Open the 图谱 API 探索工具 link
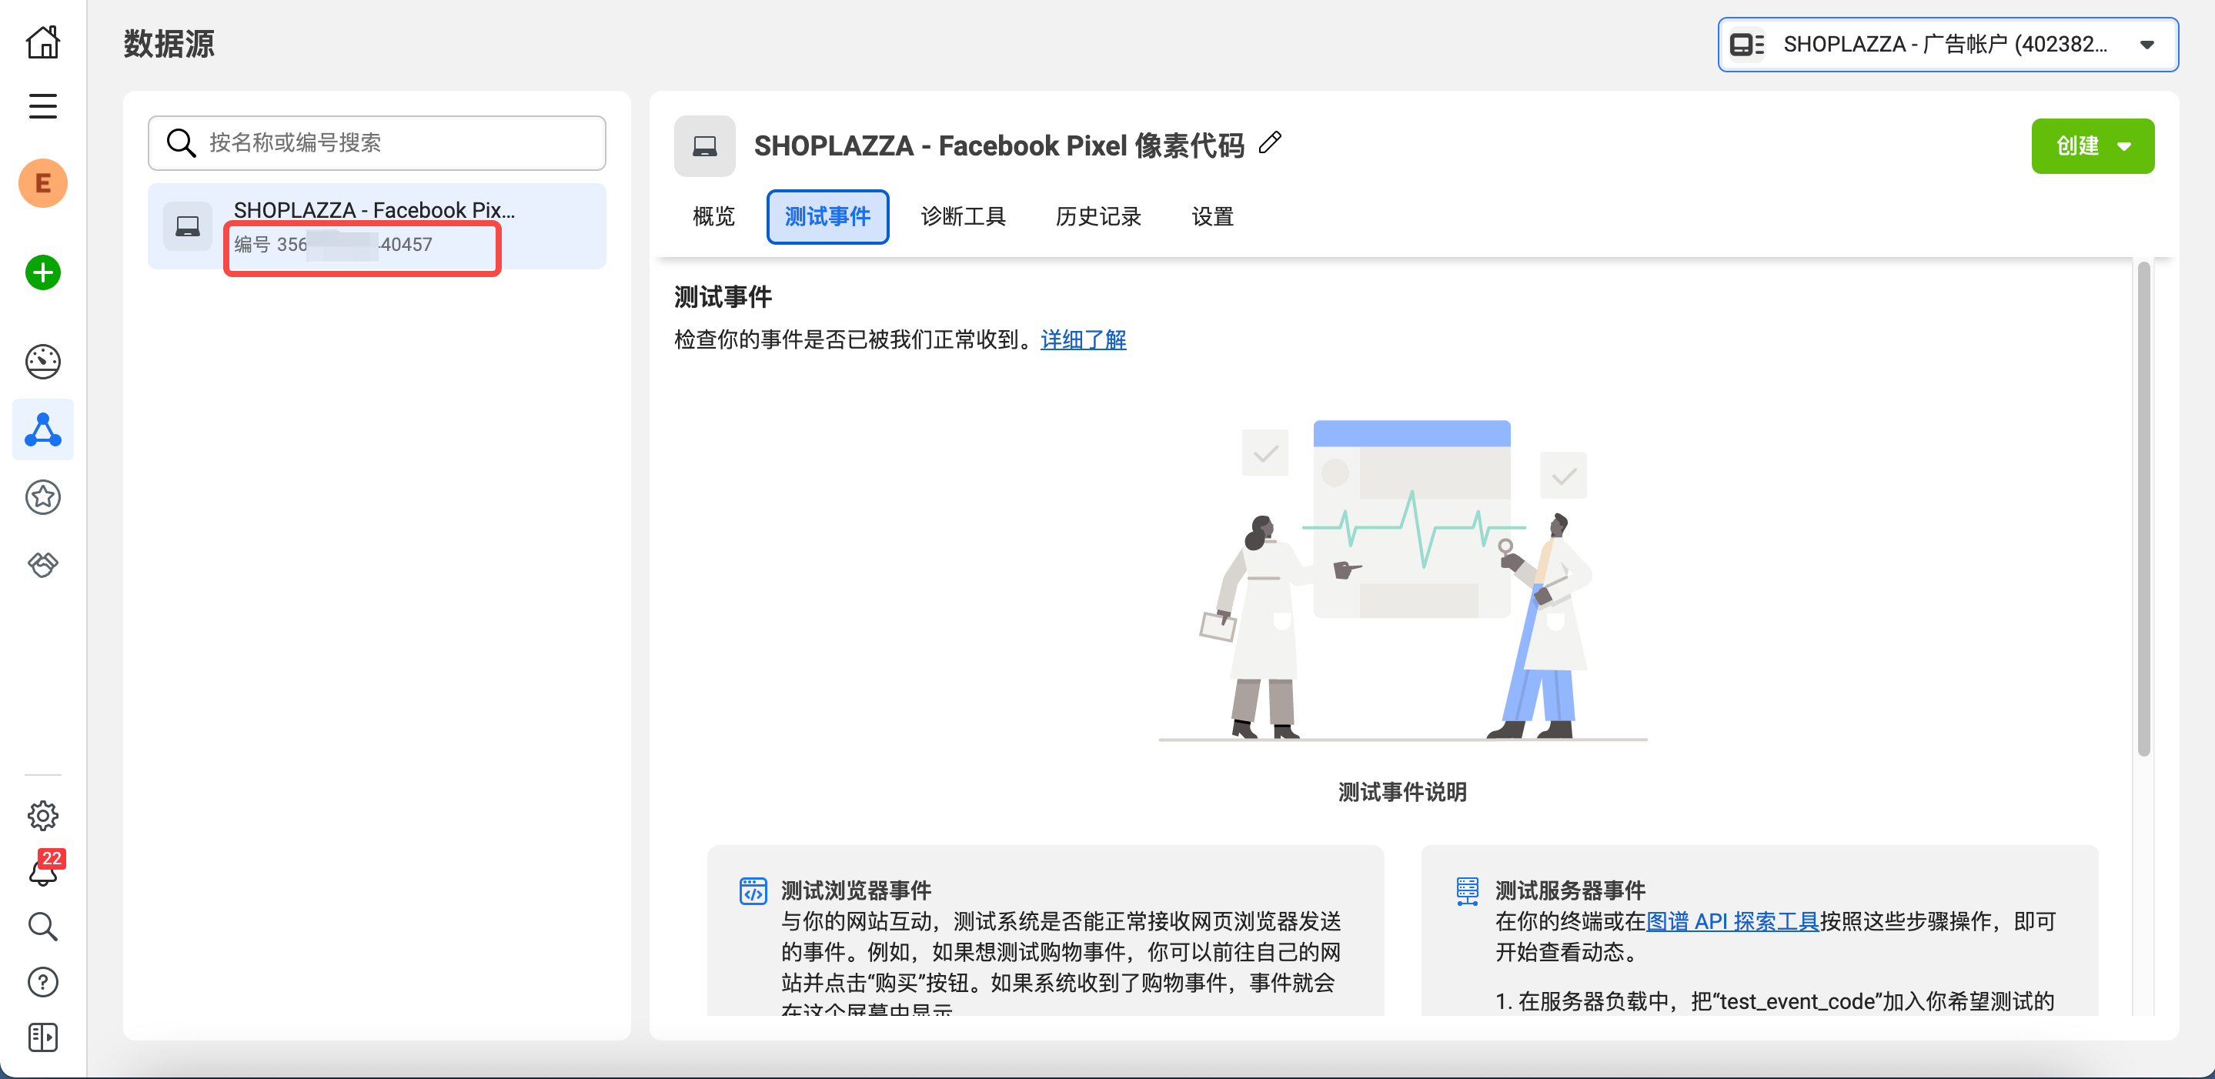This screenshot has width=2215, height=1079. [1732, 922]
